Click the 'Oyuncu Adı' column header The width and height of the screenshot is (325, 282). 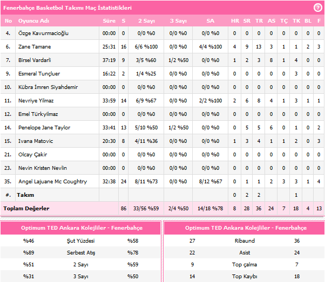point(33,20)
